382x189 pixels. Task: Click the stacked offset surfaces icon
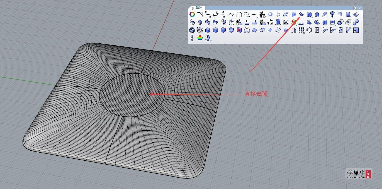(200, 30)
